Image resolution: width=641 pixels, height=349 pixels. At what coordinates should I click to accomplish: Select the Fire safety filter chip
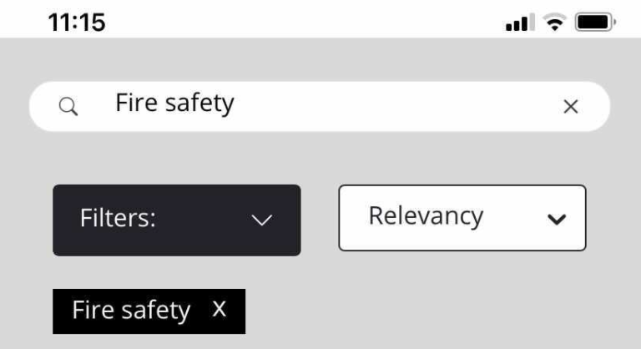tap(149, 311)
